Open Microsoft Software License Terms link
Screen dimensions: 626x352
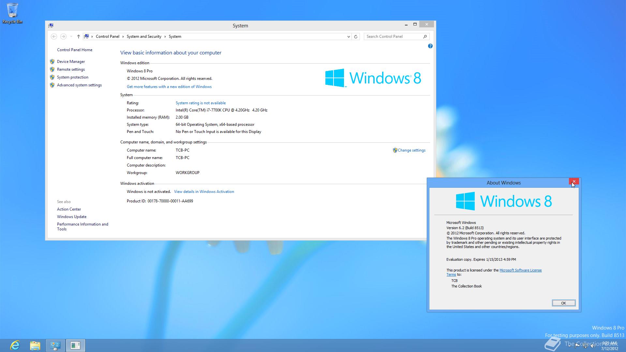pyautogui.click(x=520, y=270)
